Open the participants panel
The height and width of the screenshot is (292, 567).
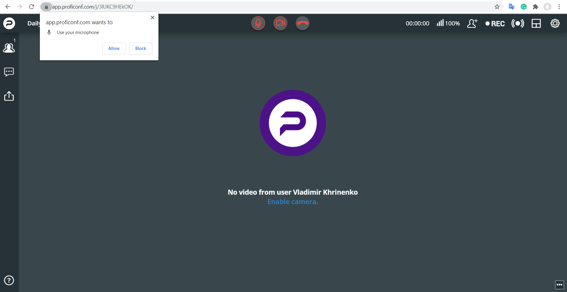pos(9,48)
